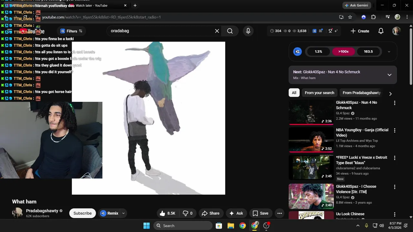Open the YouTube notifications bell
This screenshot has height=232, width=413.
[381, 31]
